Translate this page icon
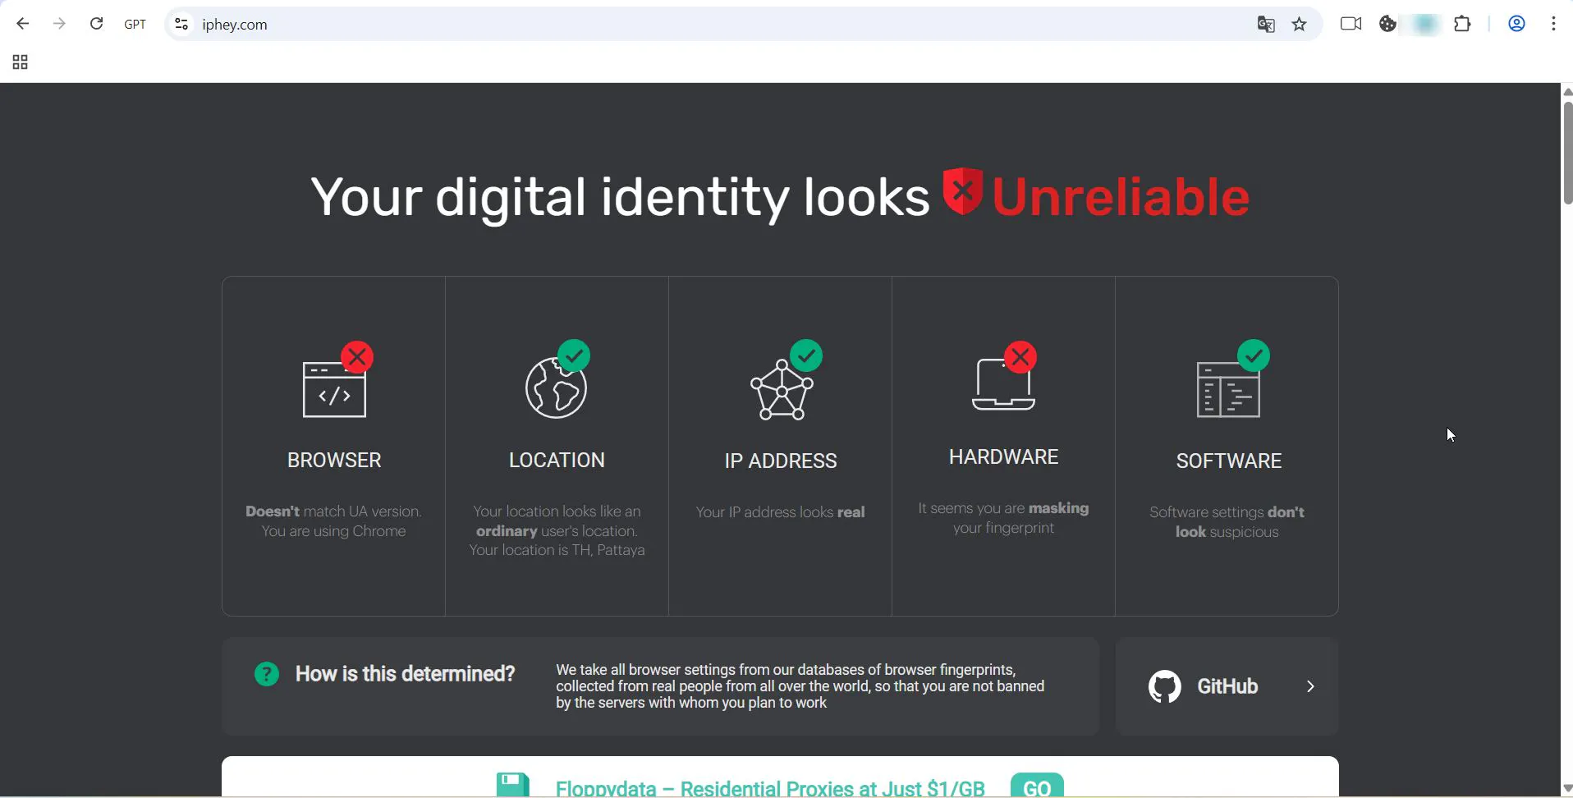 tap(1266, 25)
